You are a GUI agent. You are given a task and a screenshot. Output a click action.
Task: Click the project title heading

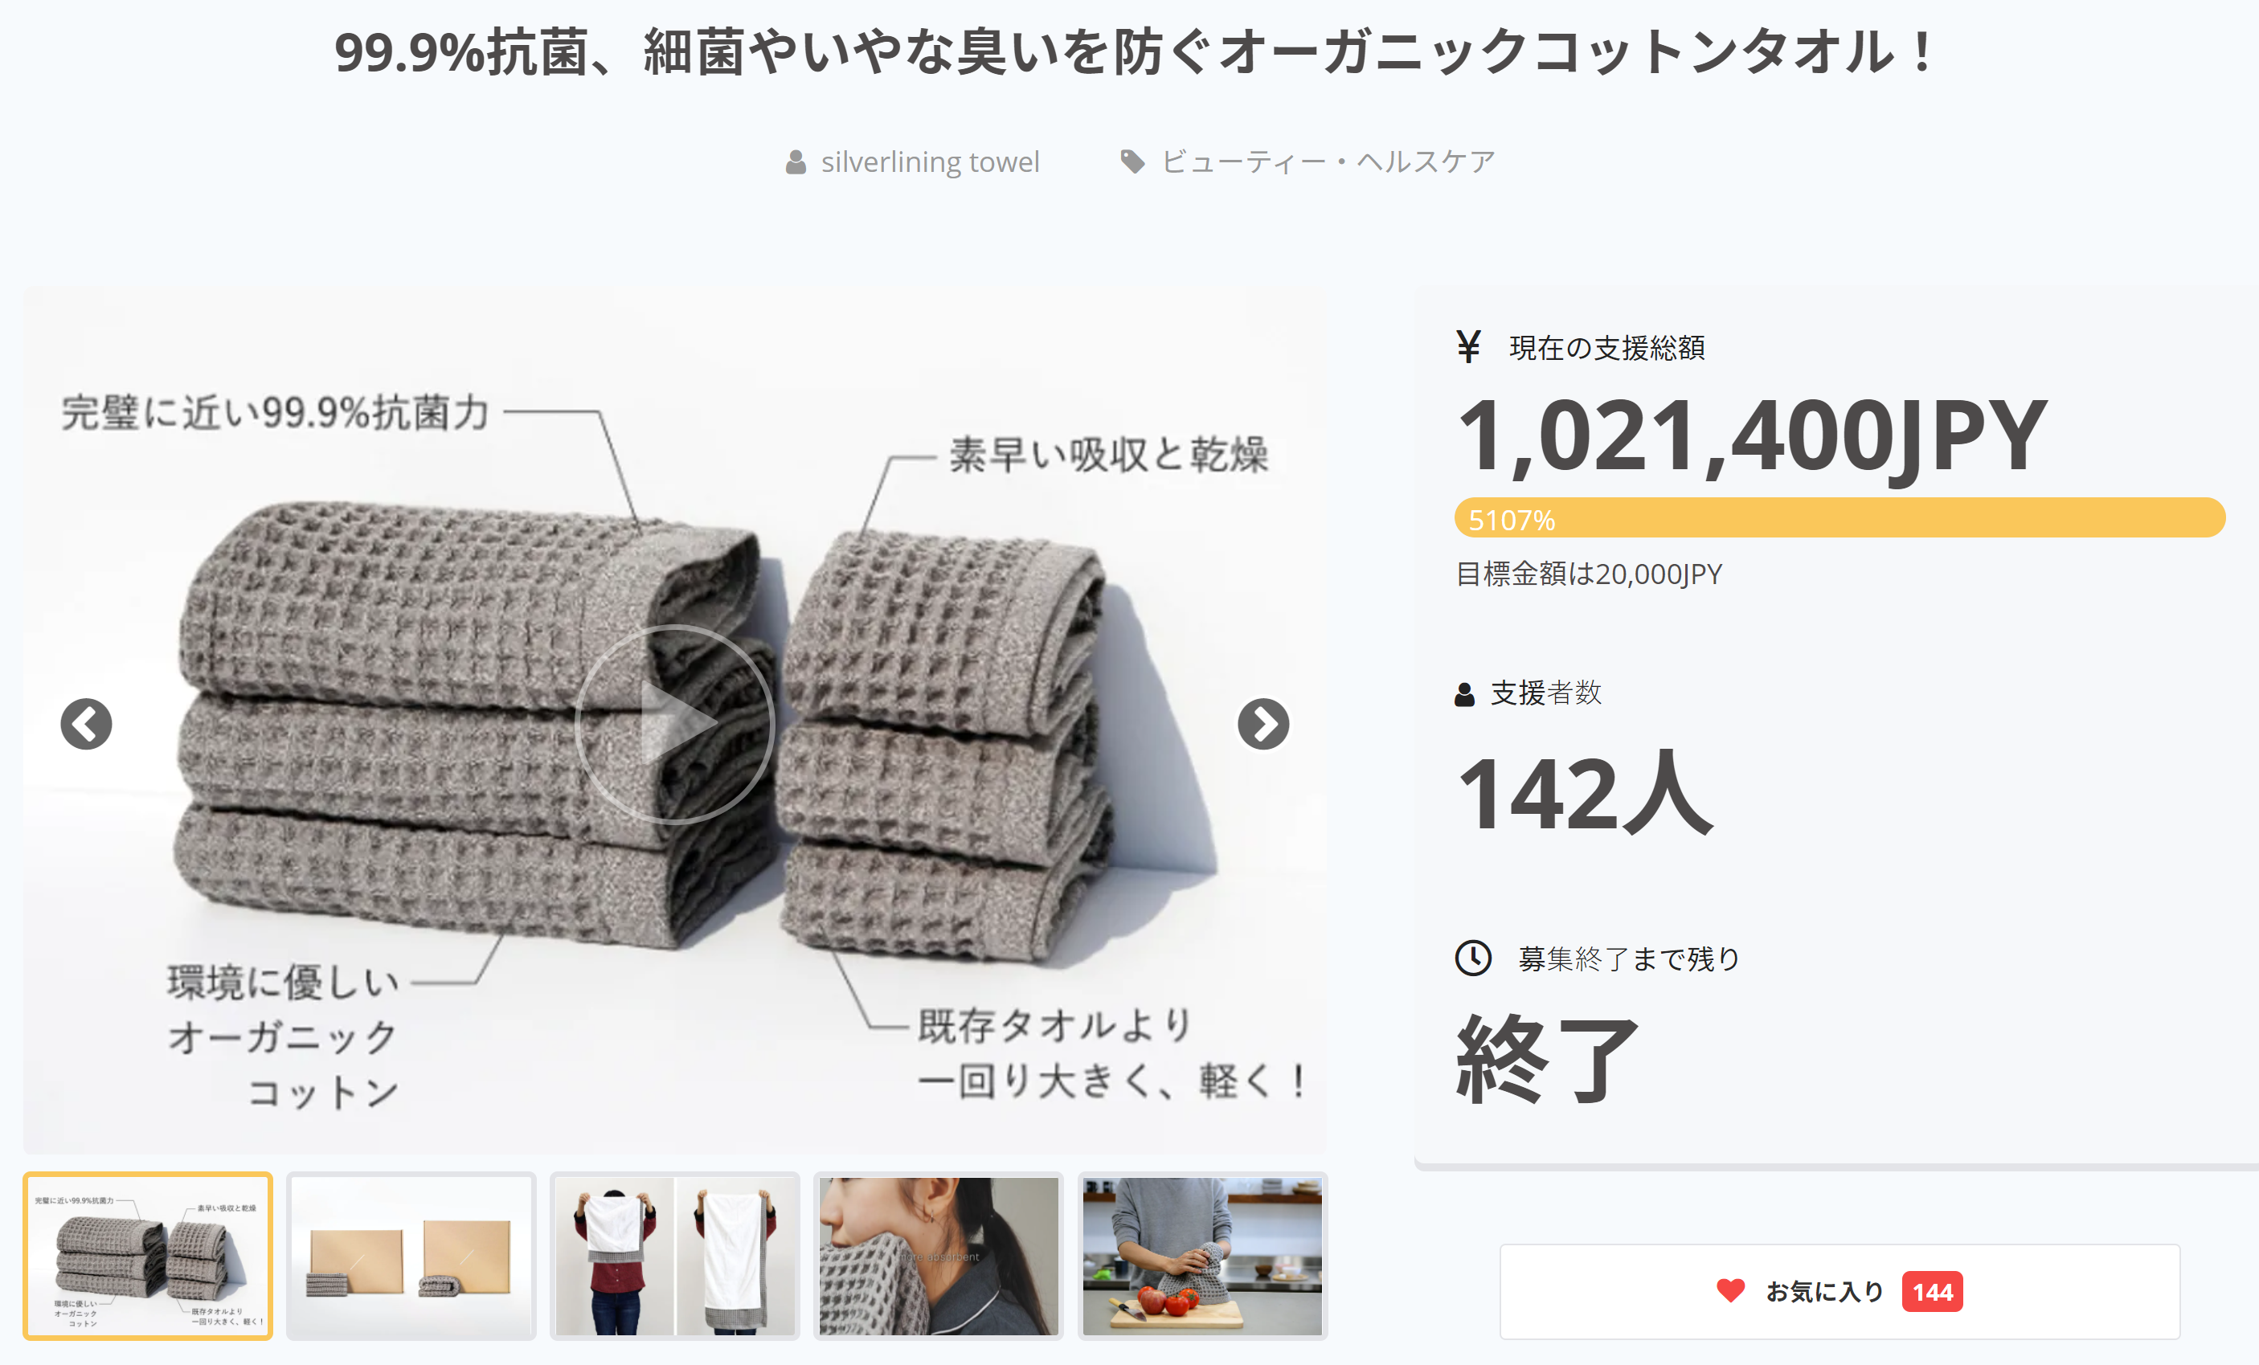[x=1135, y=52]
